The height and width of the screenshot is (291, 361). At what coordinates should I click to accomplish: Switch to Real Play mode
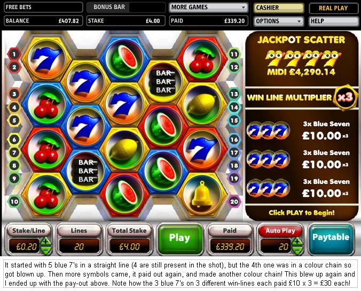point(333,8)
